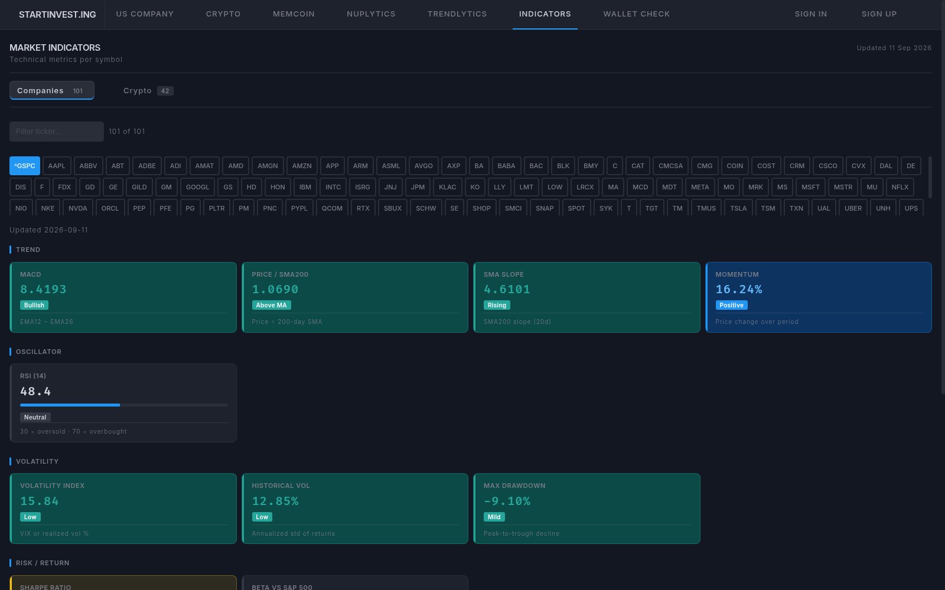
Task: Pick the AMZN ticker
Action: pos(302,166)
